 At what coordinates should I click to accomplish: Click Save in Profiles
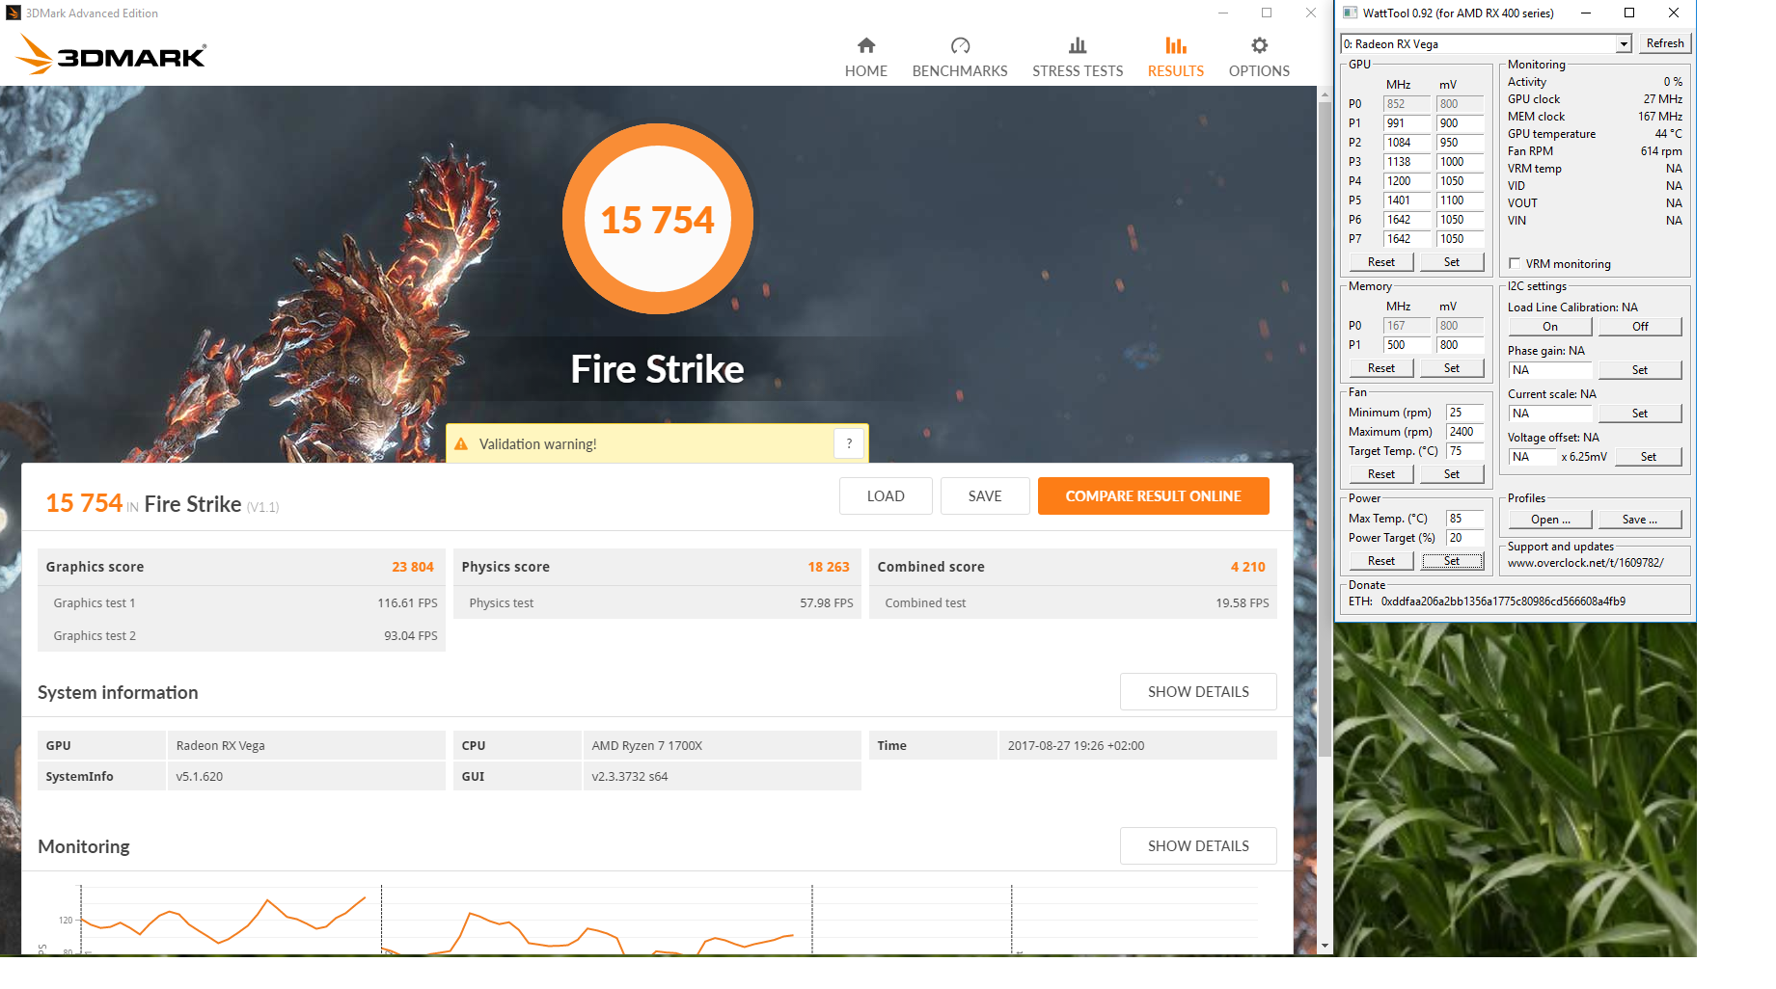click(1640, 520)
